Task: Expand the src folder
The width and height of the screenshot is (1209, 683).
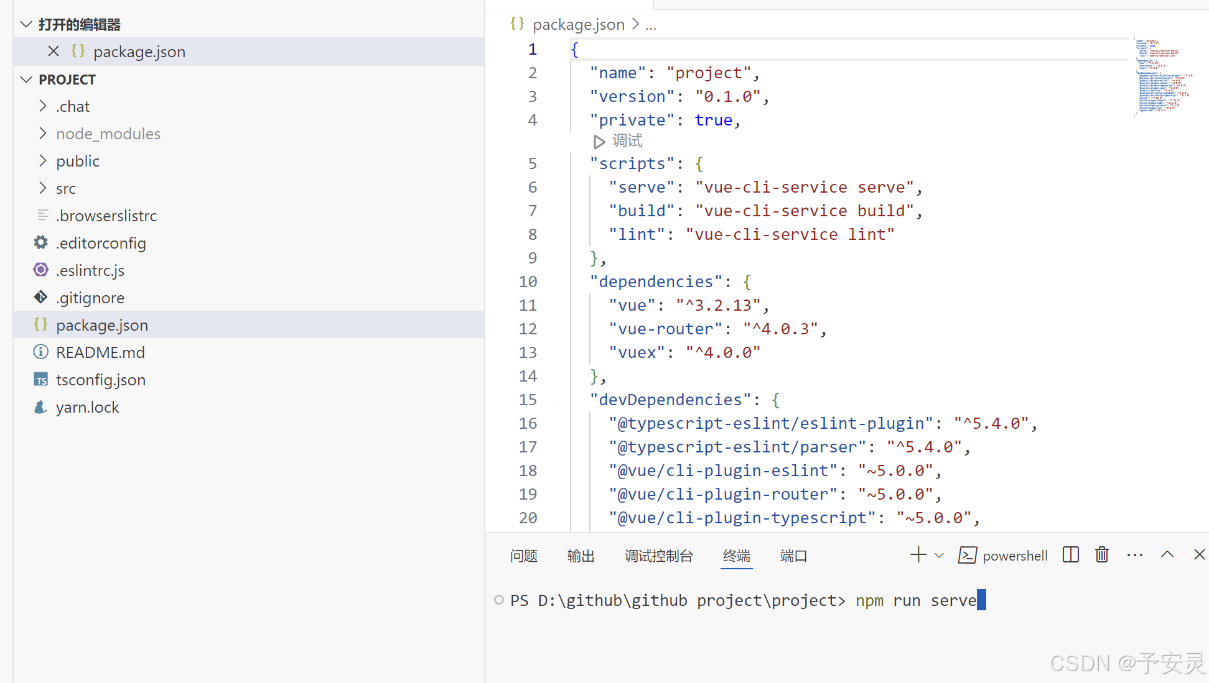Action: coord(66,188)
